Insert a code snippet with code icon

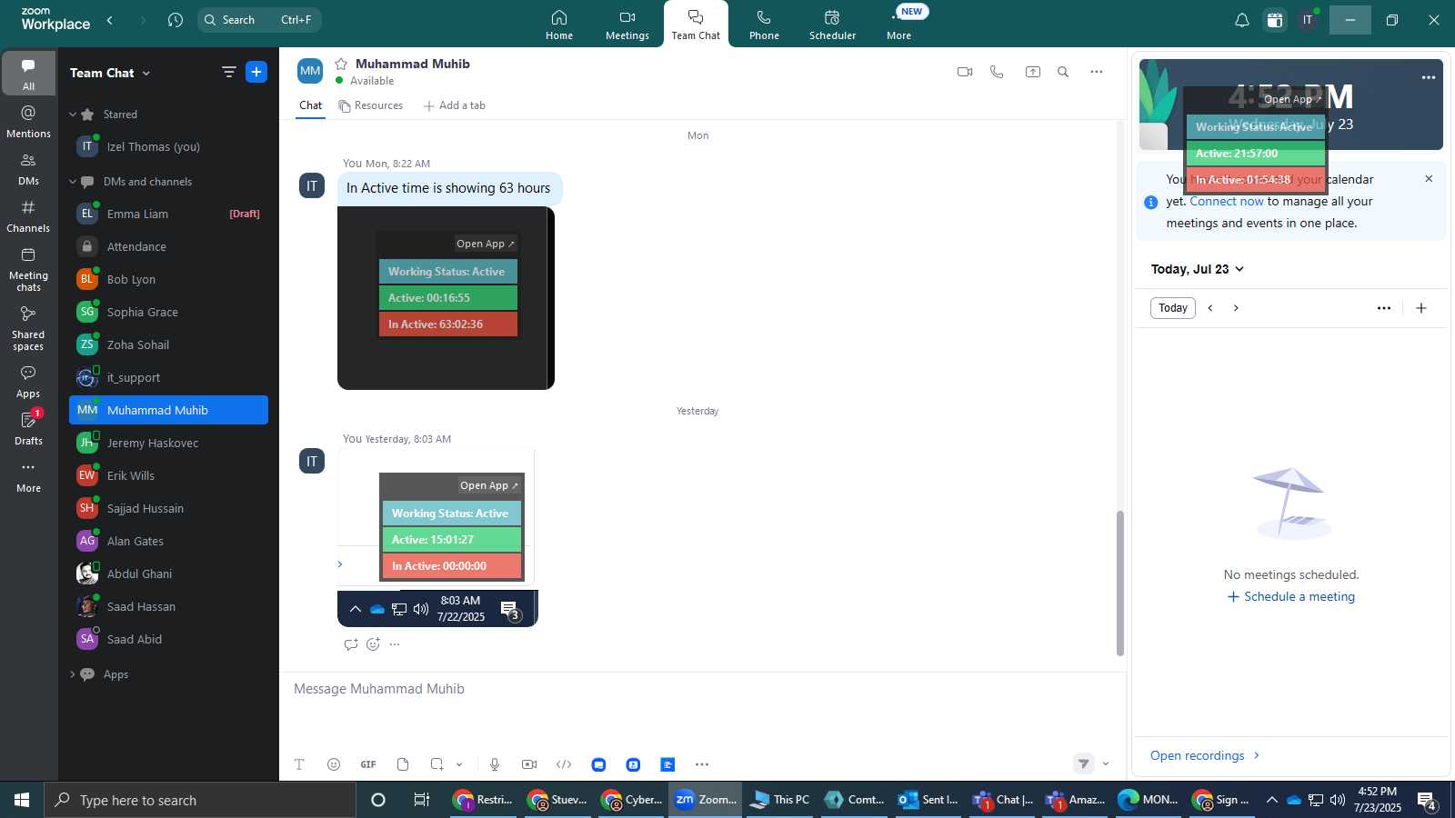pos(564,764)
